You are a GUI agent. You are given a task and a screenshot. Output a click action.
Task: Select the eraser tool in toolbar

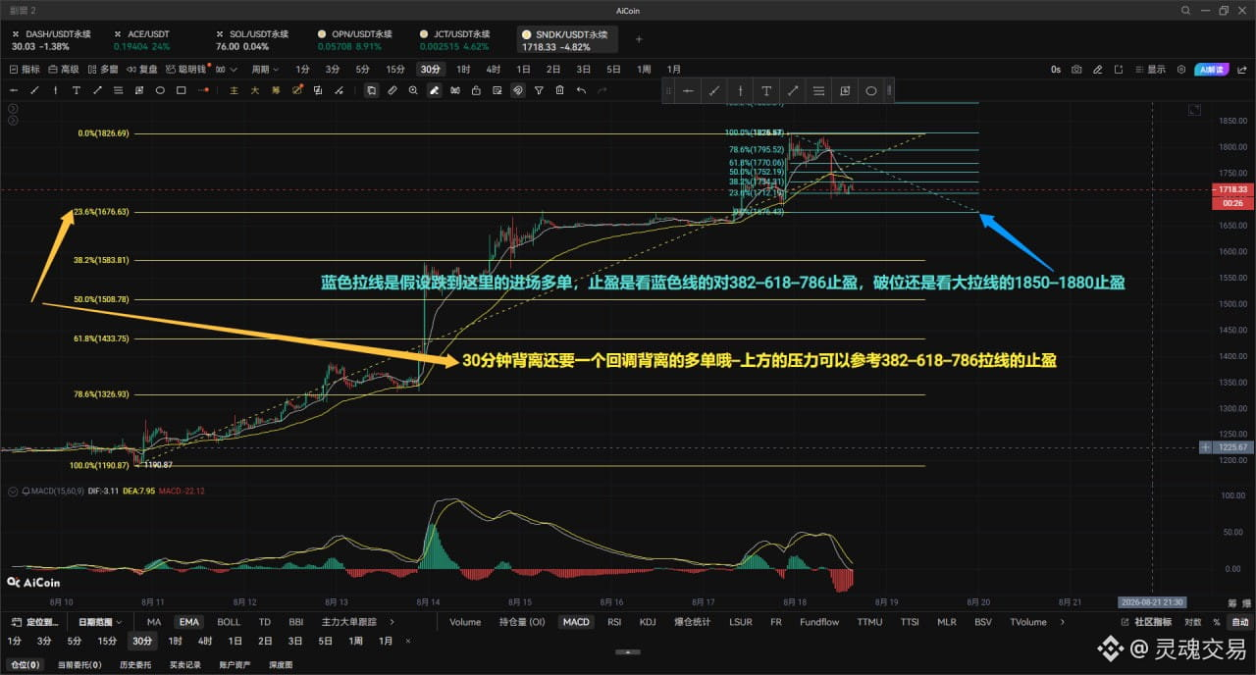pyautogui.click(x=434, y=90)
